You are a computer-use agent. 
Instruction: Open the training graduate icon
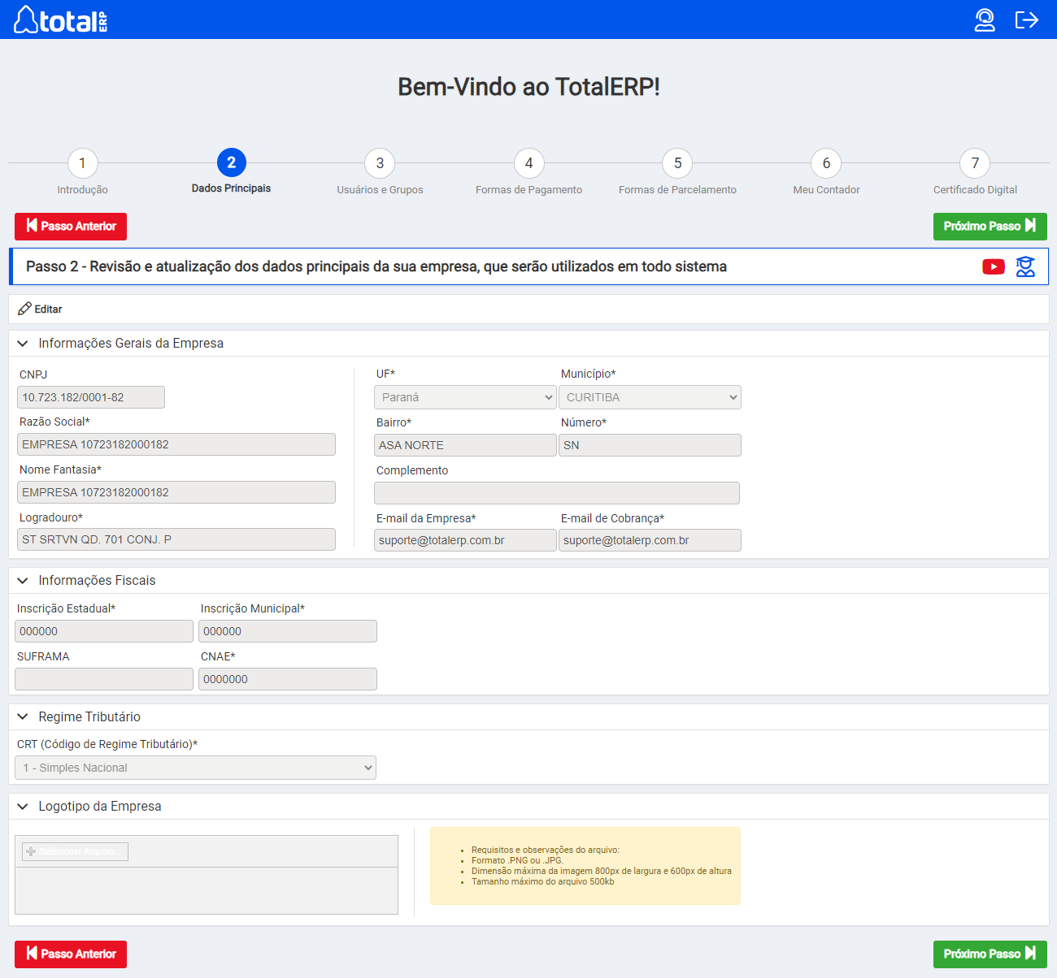(x=1025, y=266)
